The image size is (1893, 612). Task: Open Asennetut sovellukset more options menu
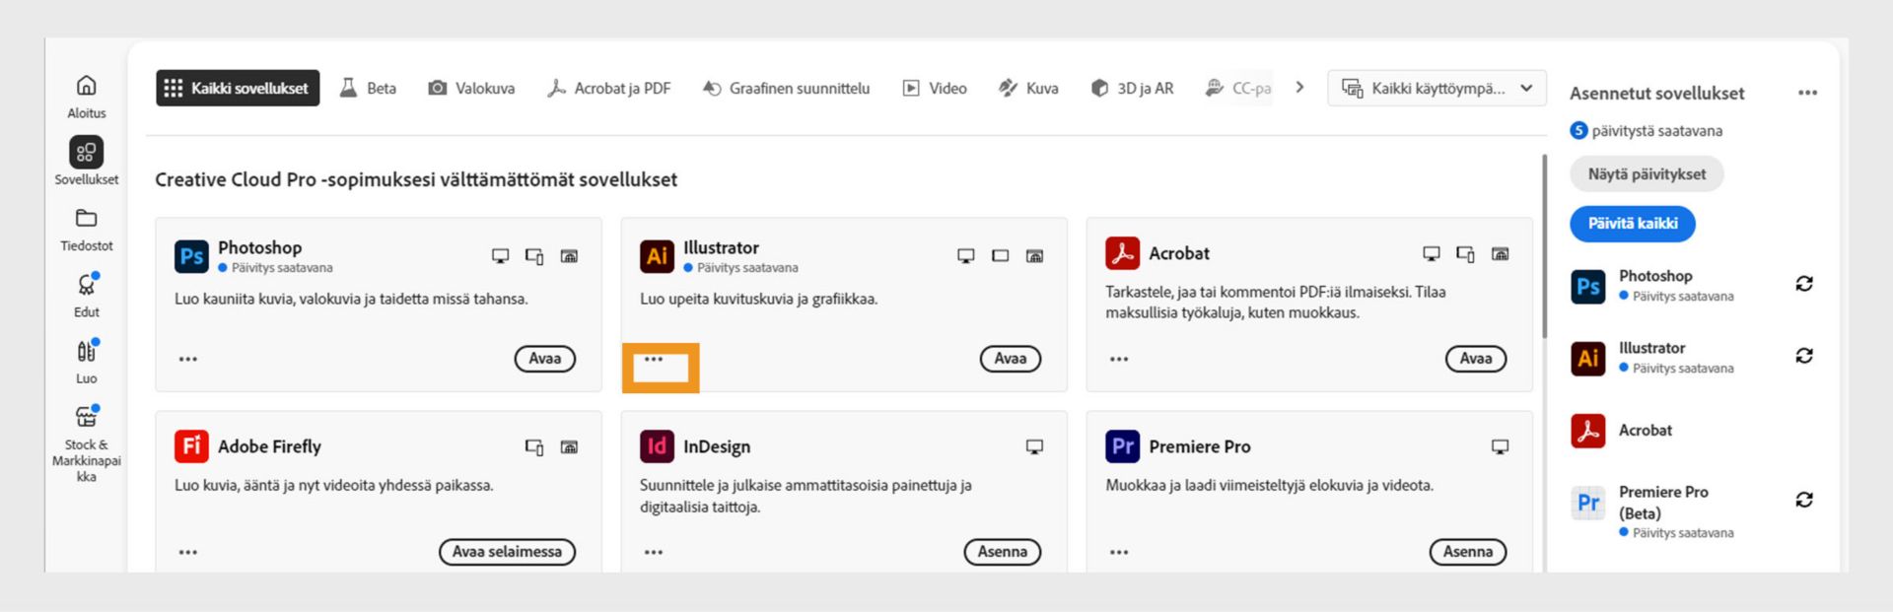click(1807, 93)
